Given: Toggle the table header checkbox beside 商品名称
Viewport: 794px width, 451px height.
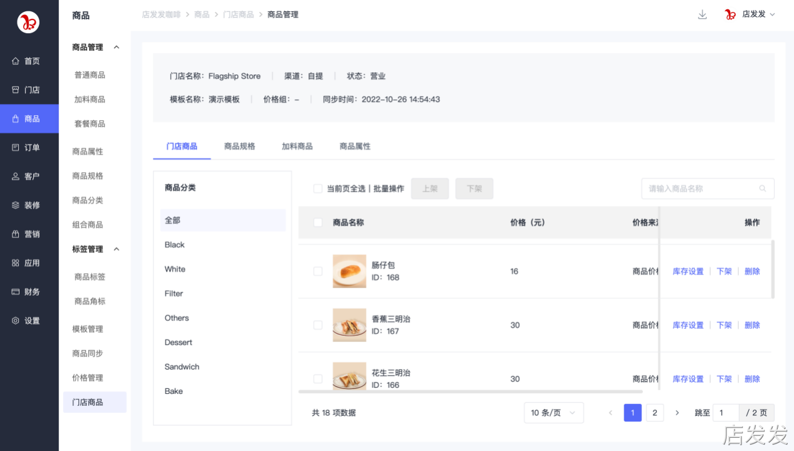Looking at the screenshot, I should (318, 222).
